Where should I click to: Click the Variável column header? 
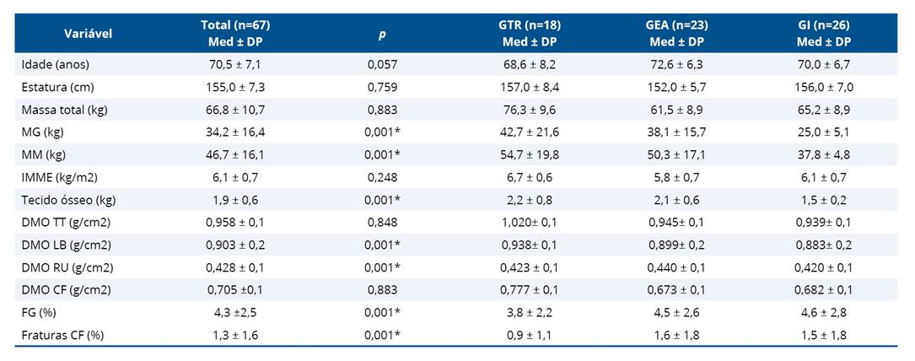(88, 34)
